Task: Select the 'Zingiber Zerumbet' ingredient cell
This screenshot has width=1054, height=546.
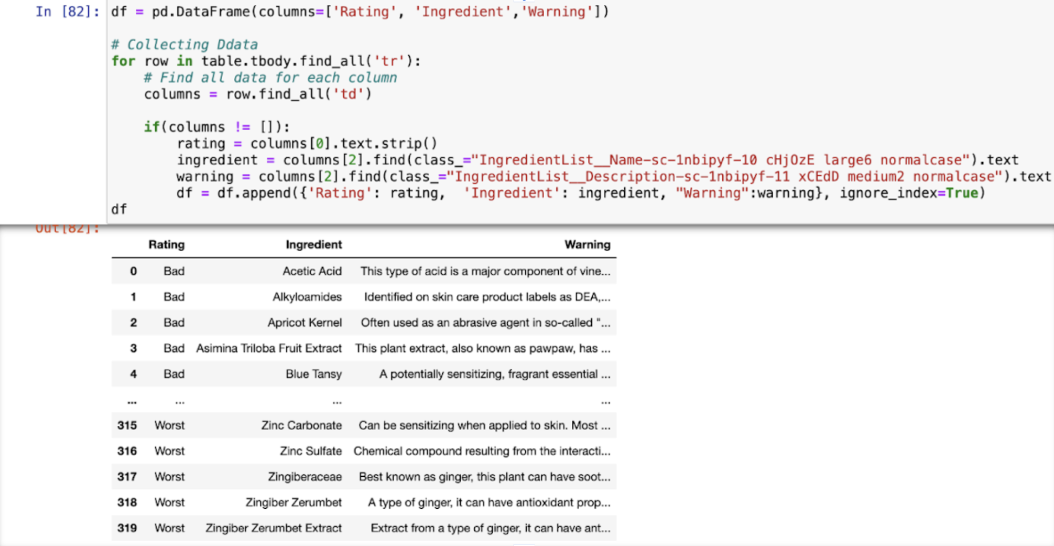Action: [294, 502]
